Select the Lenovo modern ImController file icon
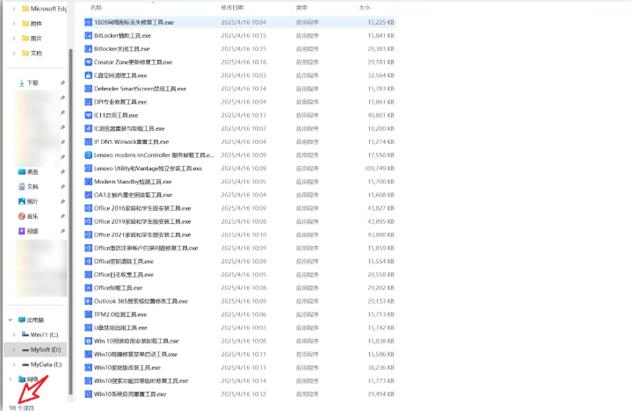 pyautogui.click(x=88, y=155)
